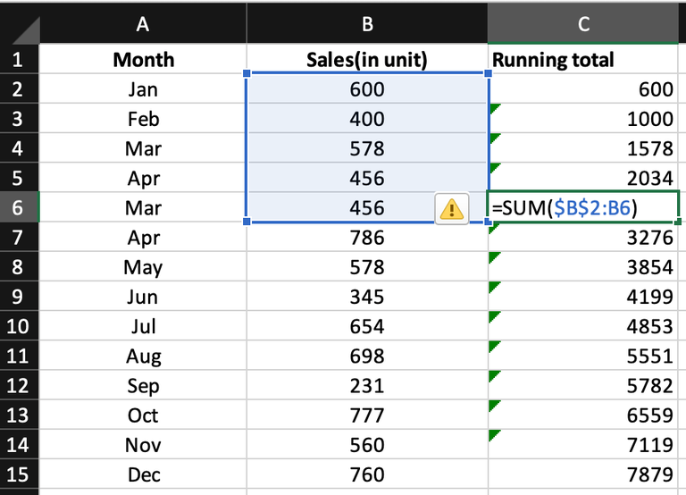
Task: Click the running total 7879 cell
Action: point(584,474)
